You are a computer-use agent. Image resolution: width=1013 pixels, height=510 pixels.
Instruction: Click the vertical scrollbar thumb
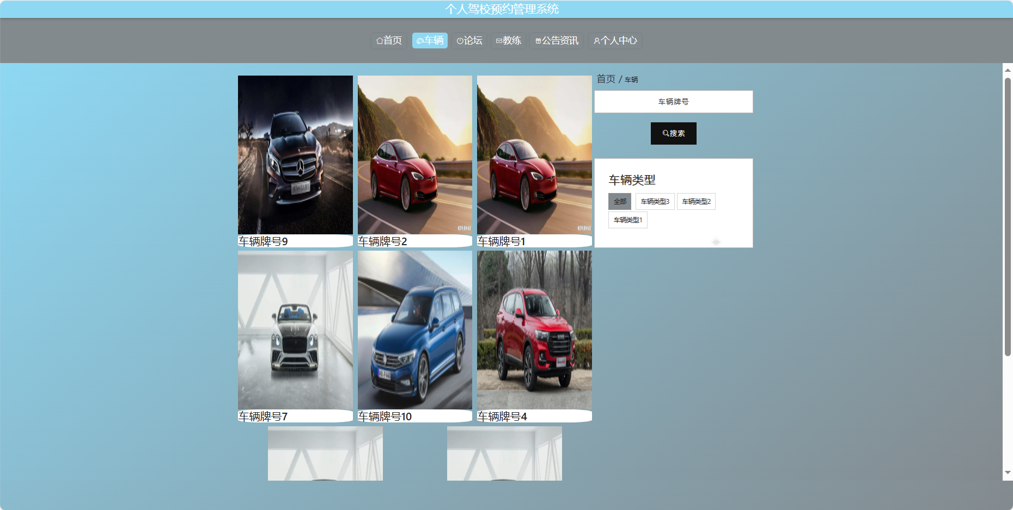[1008, 216]
